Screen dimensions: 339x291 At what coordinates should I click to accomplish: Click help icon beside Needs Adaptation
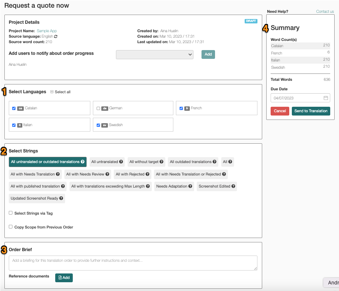tap(190, 186)
